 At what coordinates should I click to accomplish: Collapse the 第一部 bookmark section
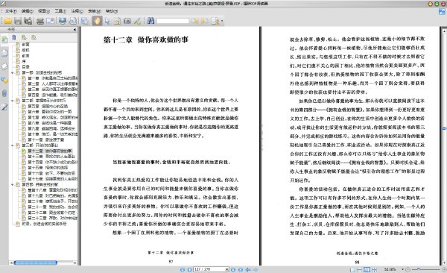coord(13,73)
